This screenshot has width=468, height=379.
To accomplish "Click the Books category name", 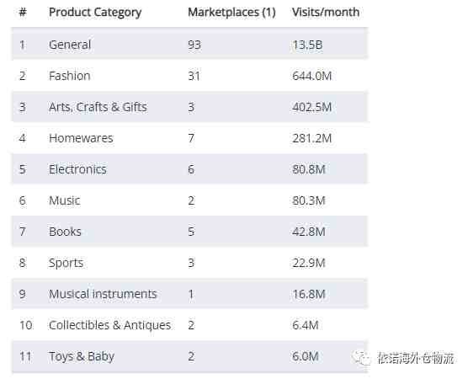I will coord(65,232).
